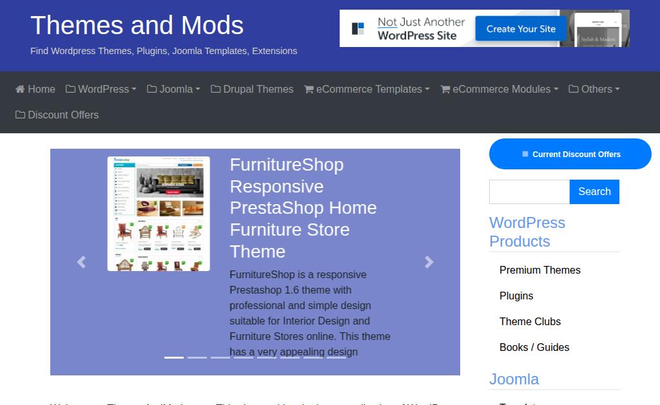Image resolution: width=660 pixels, height=405 pixels.
Task: Click the FurnitureShop theme preview thumbnail
Action: (159, 214)
